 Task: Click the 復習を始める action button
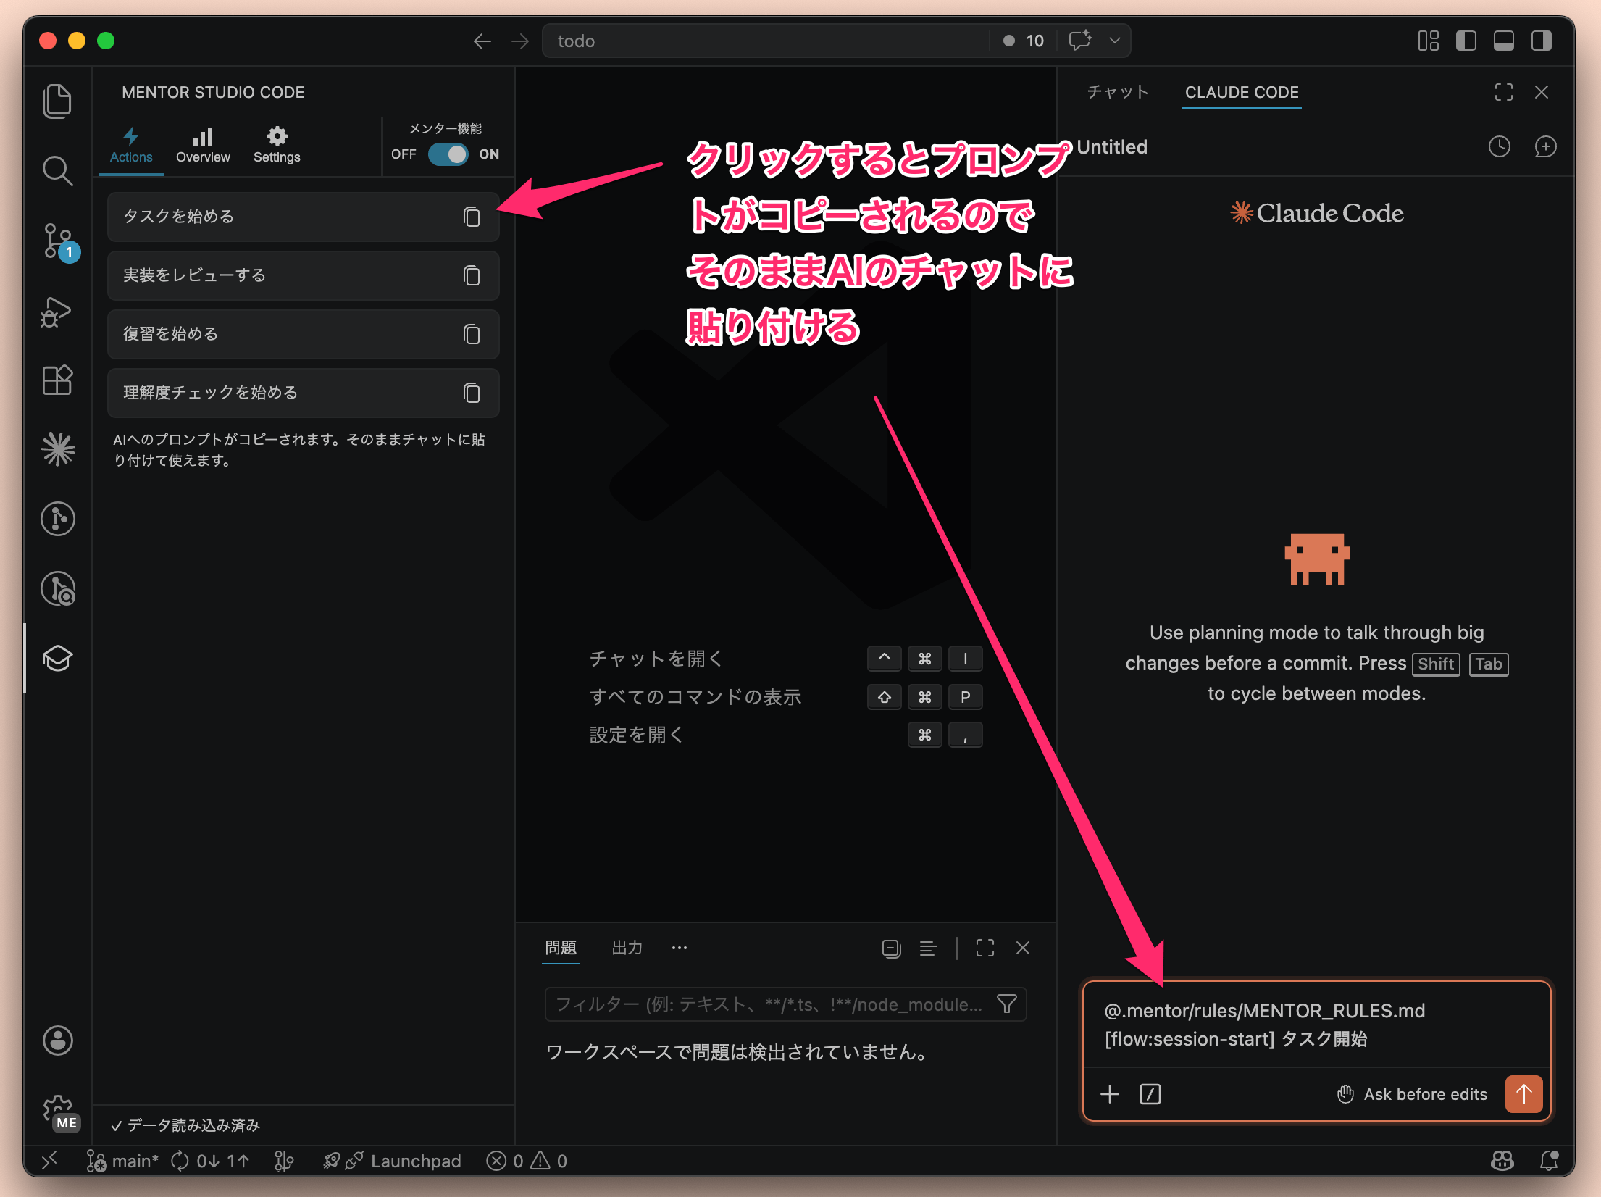pyautogui.click(x=303, y=334)
